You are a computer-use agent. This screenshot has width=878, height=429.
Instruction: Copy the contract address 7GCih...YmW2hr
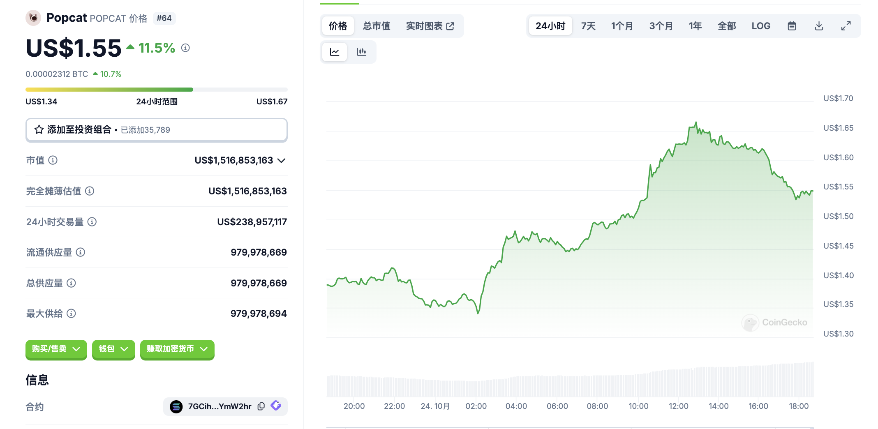(x=261, y=406)
